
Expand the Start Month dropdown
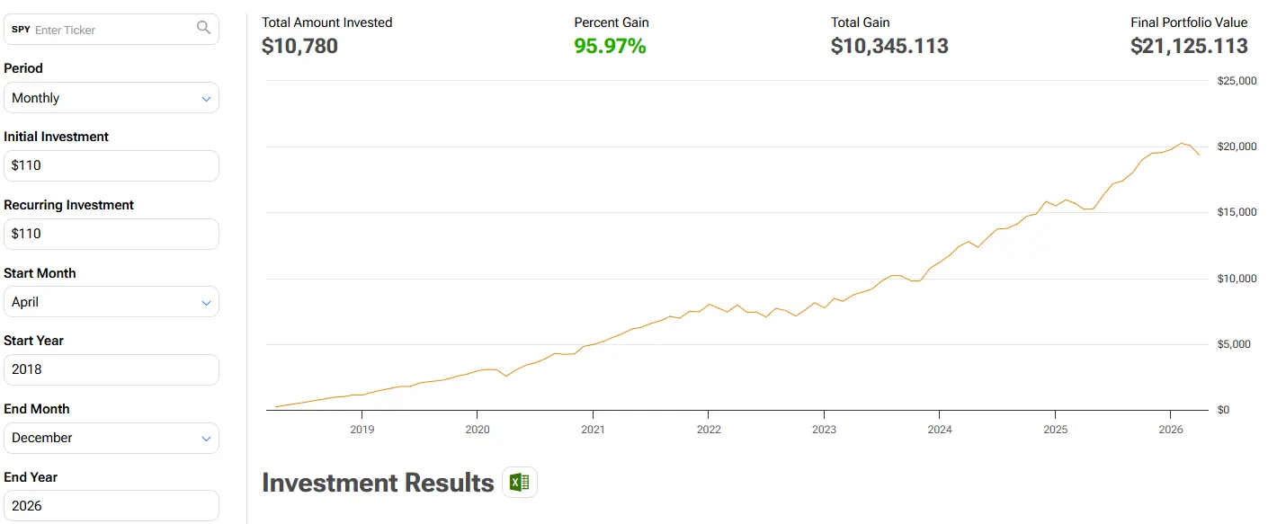112,302
